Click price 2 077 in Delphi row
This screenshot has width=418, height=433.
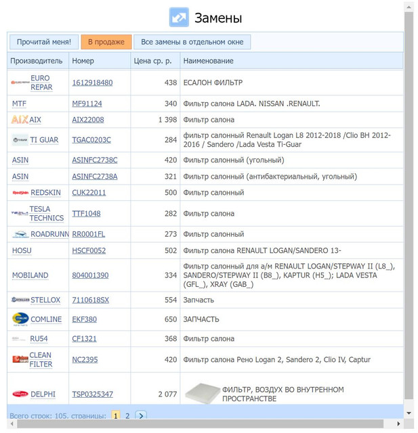167,394
